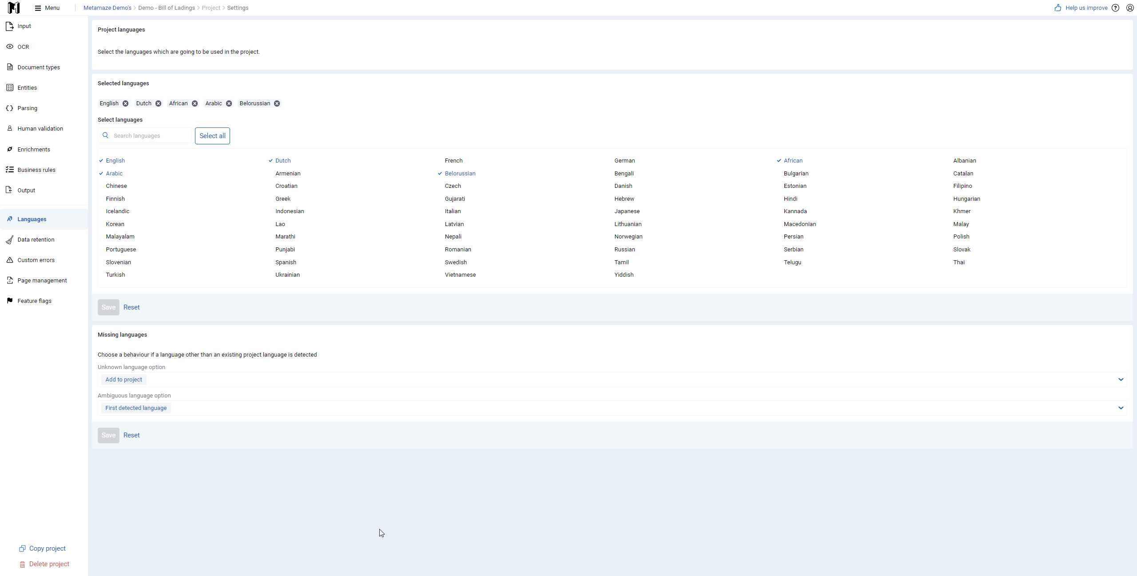Remove English chip from selected languages

click(x=126, y=103)
